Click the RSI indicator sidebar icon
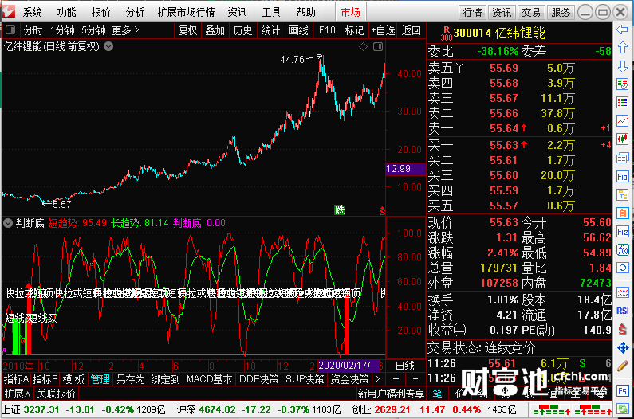This screenshot has width=634, height=419. click(622, 311)
